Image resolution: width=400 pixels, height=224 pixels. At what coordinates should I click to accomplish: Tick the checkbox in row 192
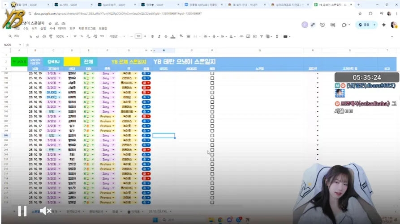point(212,73)
